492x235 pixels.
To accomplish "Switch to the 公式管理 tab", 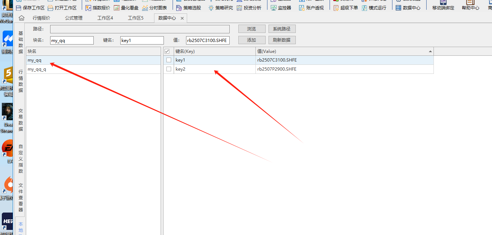I will (74, 18).
